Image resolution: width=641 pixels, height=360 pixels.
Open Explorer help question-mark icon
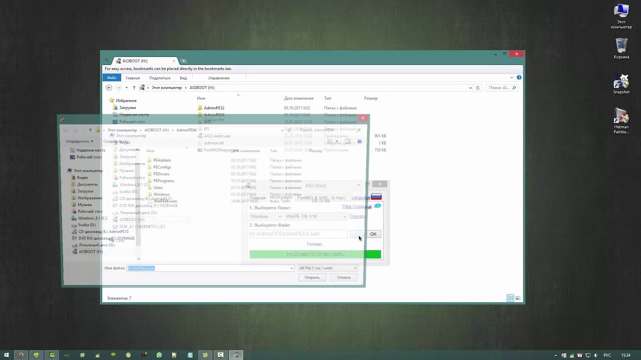tap(519, 77)
